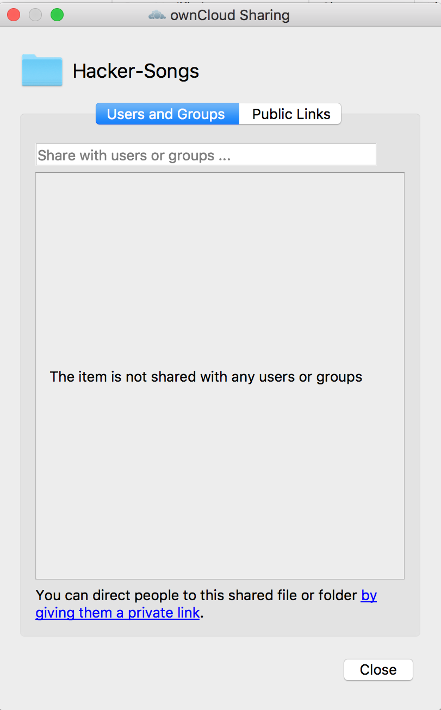Screen dimensions: 441x710
Task: Minimize window using yellow title bar button
Action: click(x=35, y=15)
